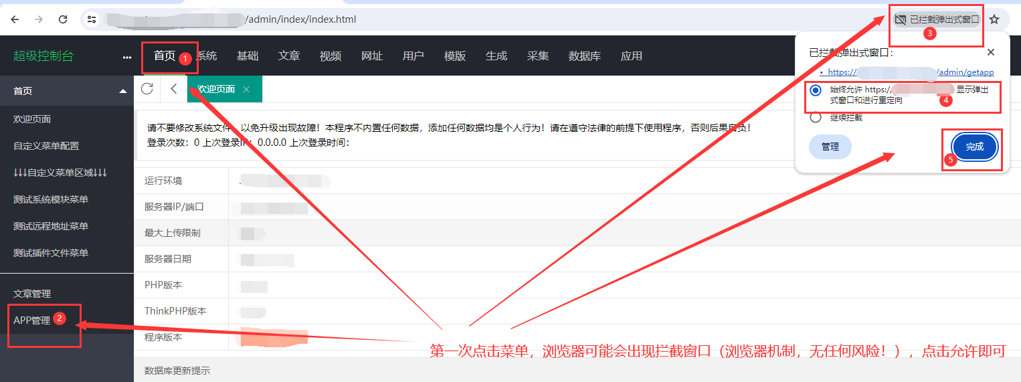This screenshot has height=382, width=1021.
Task: Open the 文章 top navigation menu
Action: [x=289, y=56]
